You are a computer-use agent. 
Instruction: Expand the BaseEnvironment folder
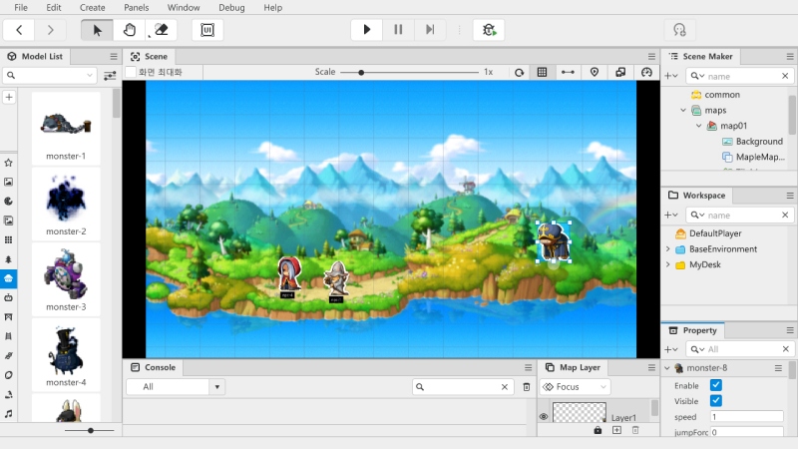click(667, 249)
